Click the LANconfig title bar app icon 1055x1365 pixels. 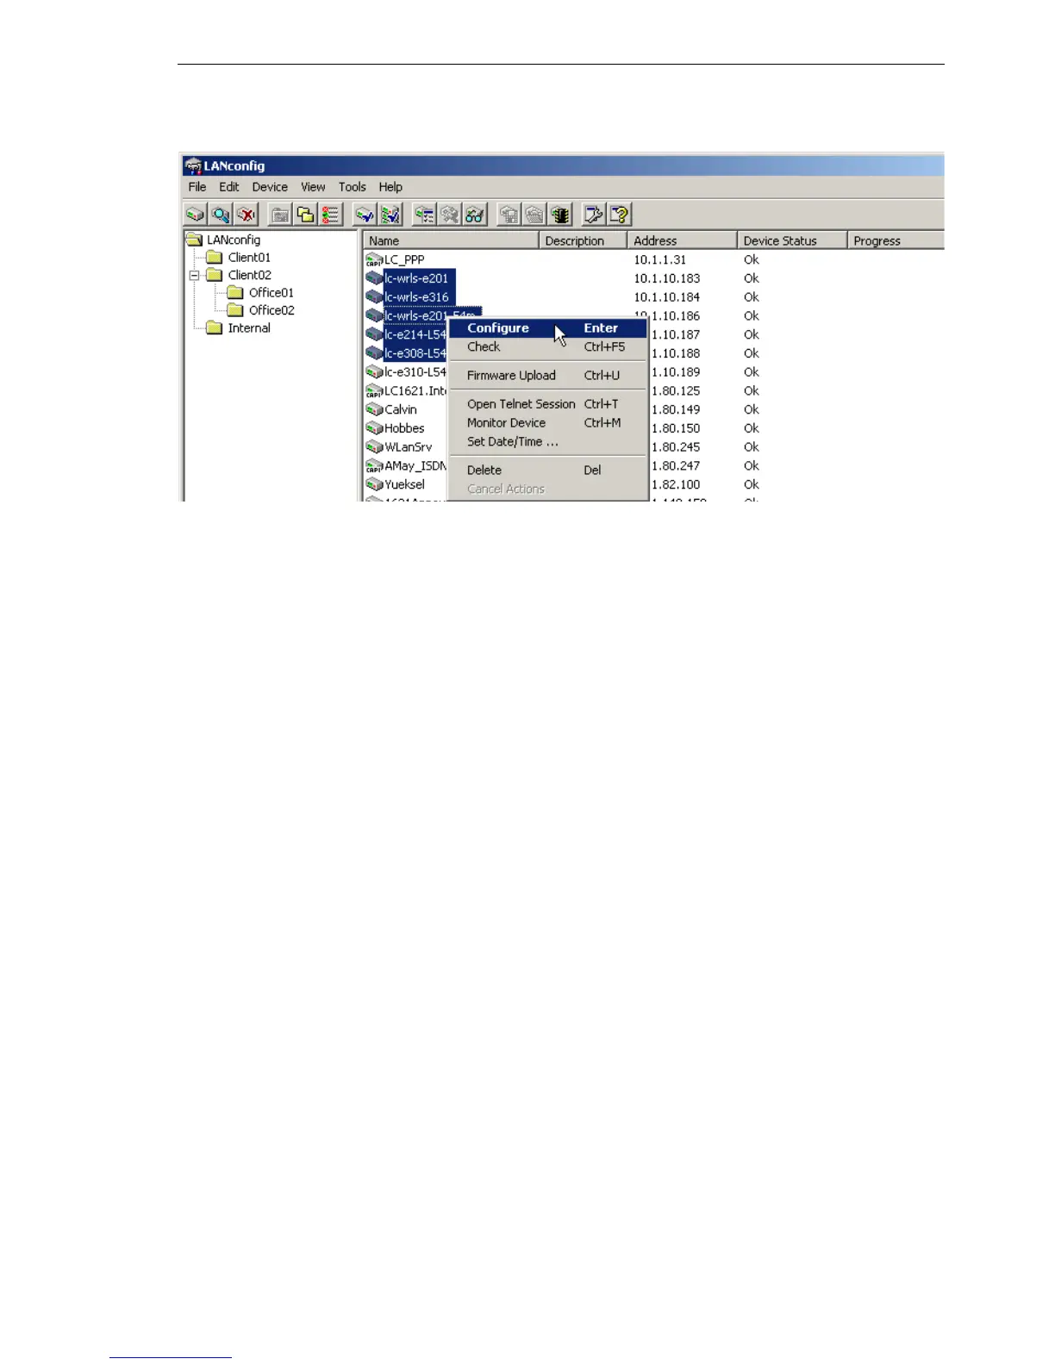point(194,166)
